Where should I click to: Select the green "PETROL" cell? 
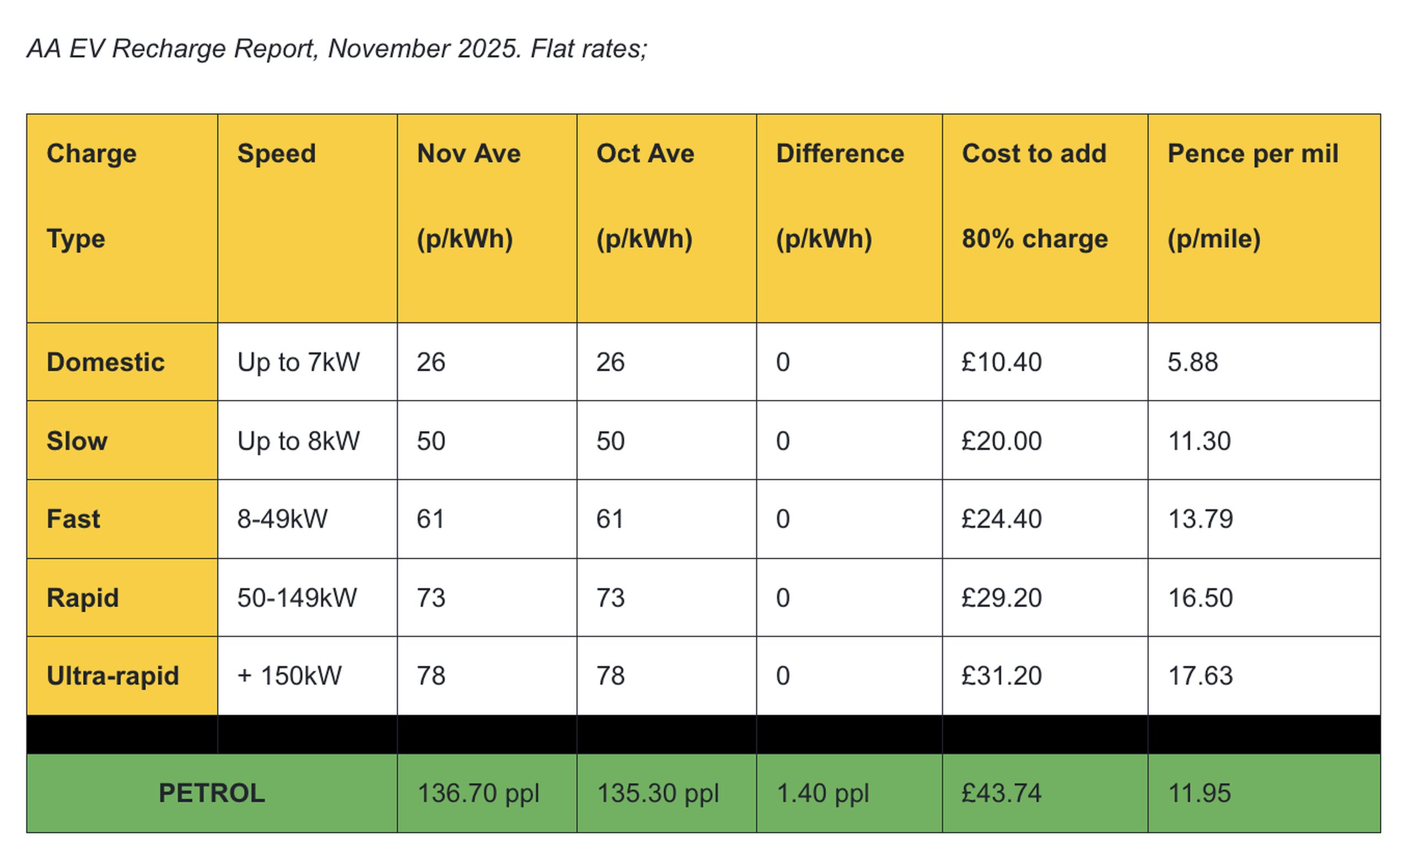coord(212,793)
